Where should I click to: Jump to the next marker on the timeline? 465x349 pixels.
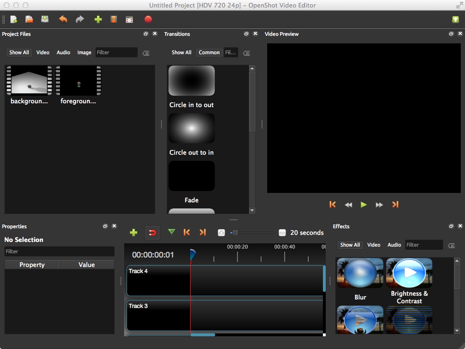tap(203, 233)
